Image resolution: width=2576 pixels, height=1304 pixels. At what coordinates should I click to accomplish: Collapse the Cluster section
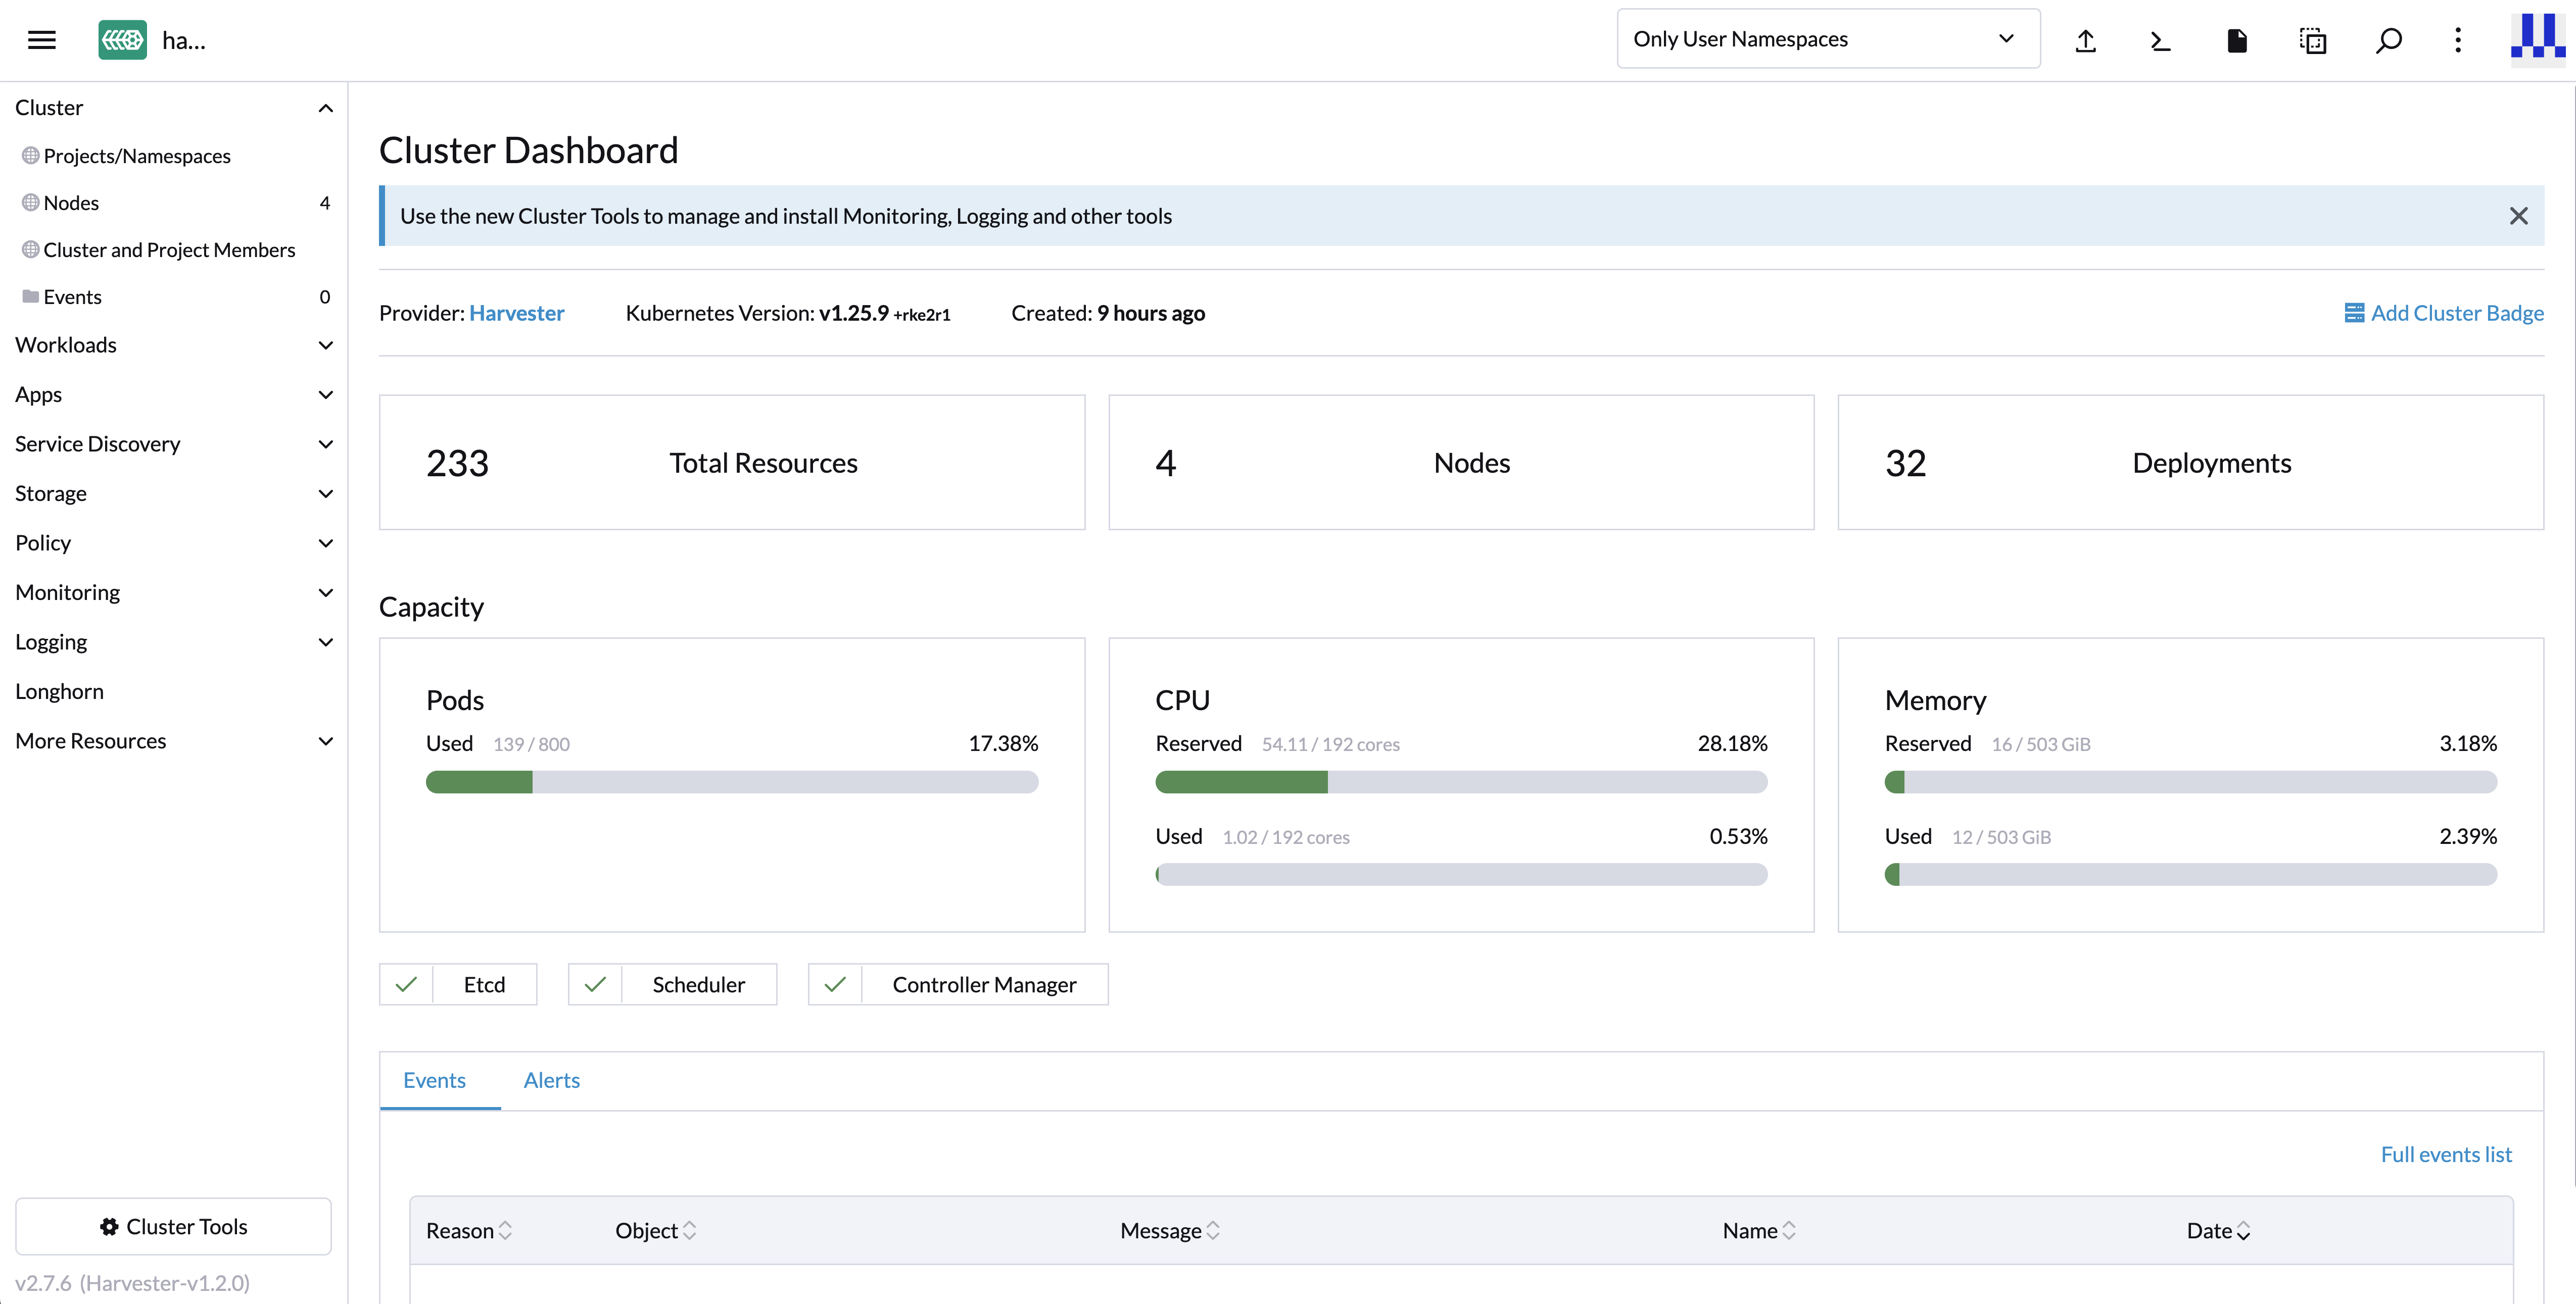(325, 107)
